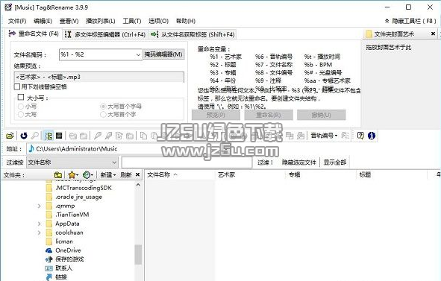441x281 pixels.
Task: Select the 小写 radio button
Action: click(21, 107)
